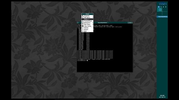Open the Programs submenu entry
Image resolution: width=179 pixels, height=100 pixels.
(x=87, y=16)
